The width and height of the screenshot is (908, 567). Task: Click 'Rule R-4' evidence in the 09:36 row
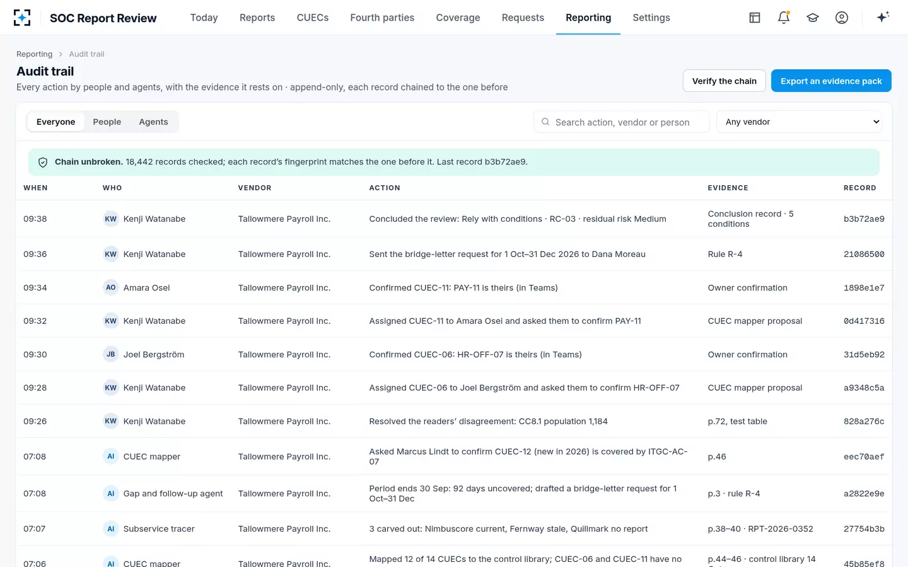pyautogui.click(x=725, y=254)
